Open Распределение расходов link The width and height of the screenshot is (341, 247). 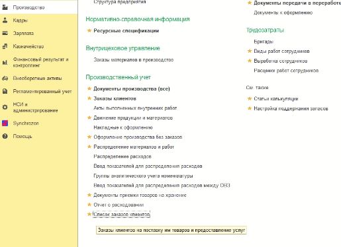(122, 157)
